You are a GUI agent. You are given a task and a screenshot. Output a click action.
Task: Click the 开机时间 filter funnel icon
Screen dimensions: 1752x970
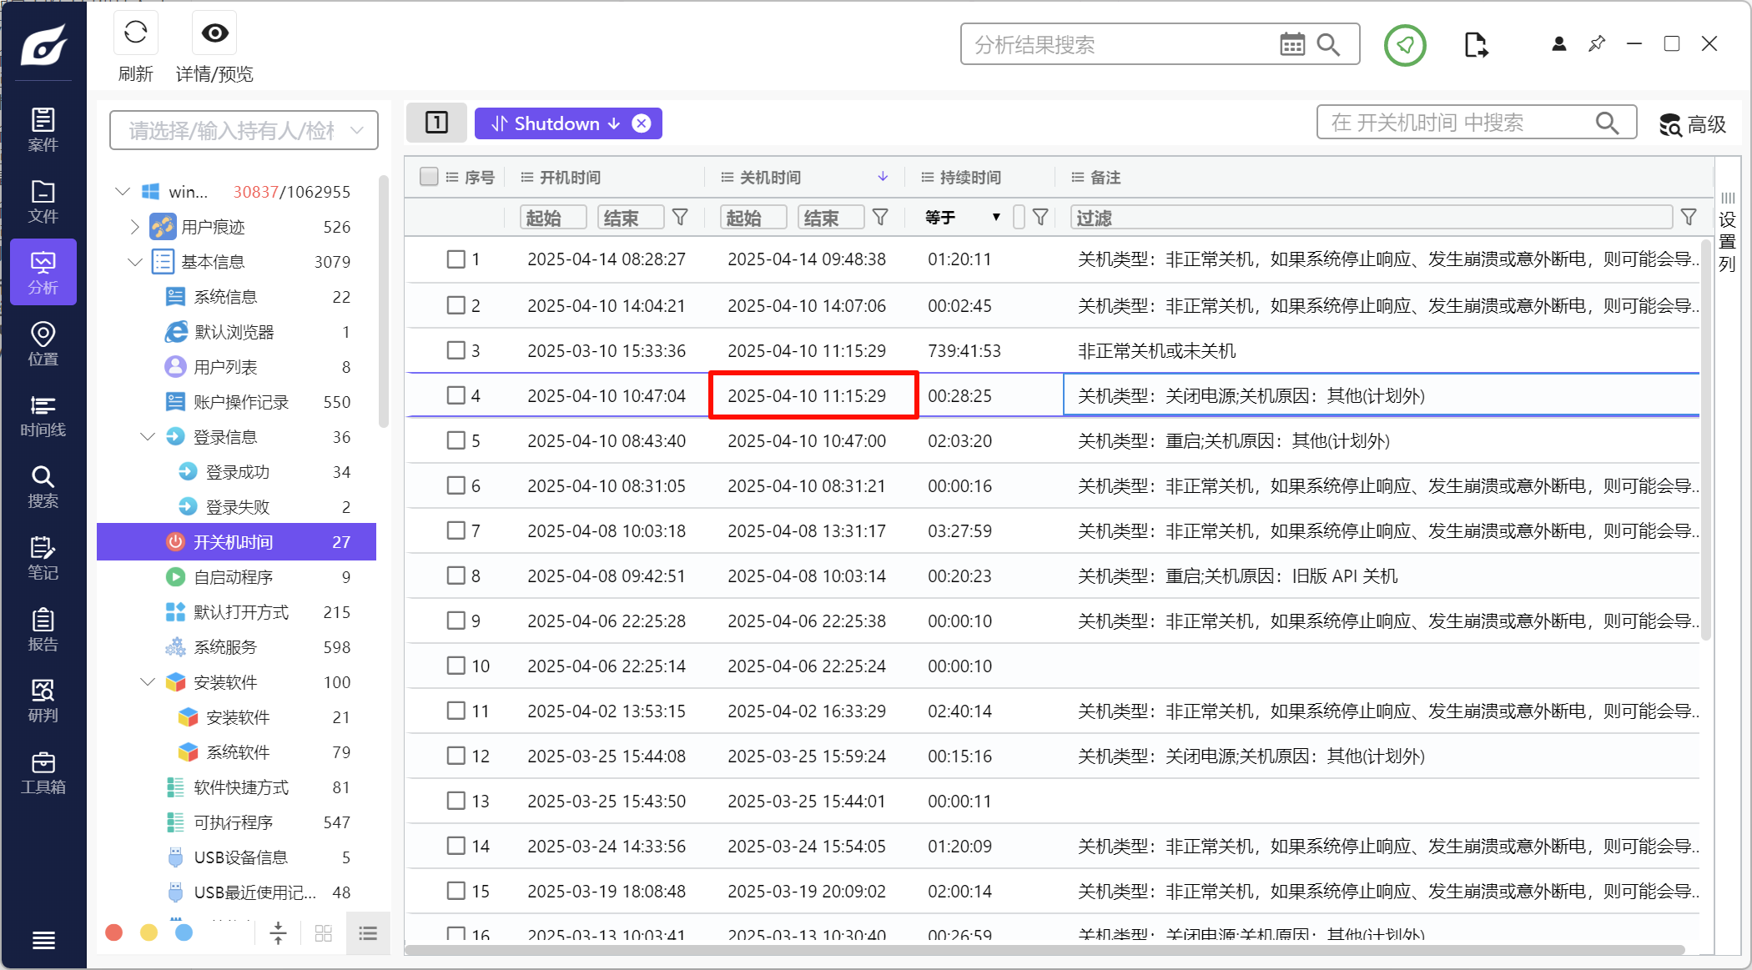coord(680,218)
